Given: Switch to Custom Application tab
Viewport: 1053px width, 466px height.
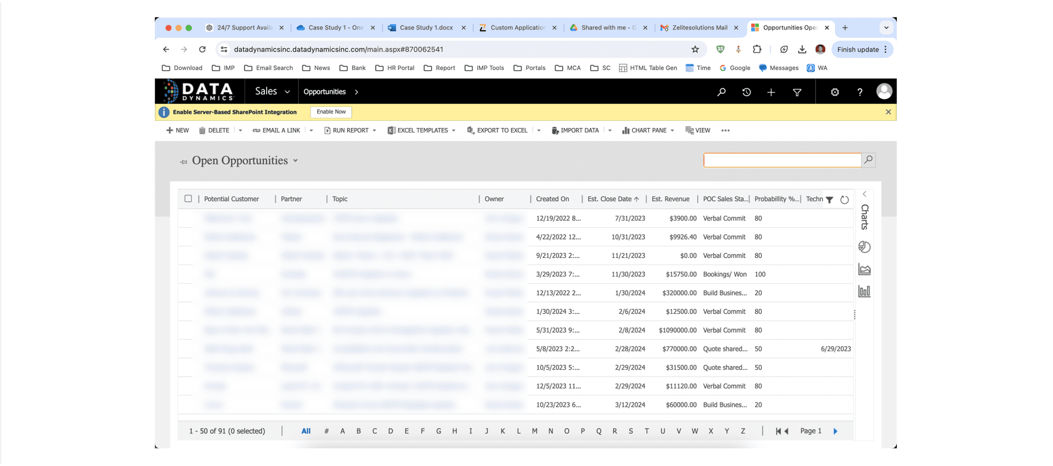Looking at the screenshot, I should coord(517,28).
